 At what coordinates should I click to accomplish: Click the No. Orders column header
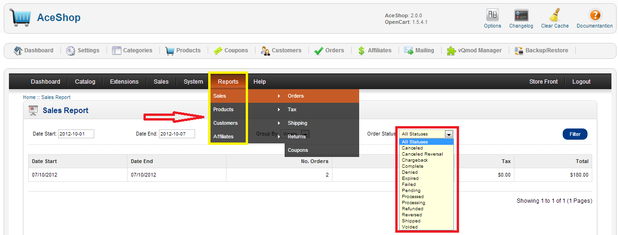point(279,161)
